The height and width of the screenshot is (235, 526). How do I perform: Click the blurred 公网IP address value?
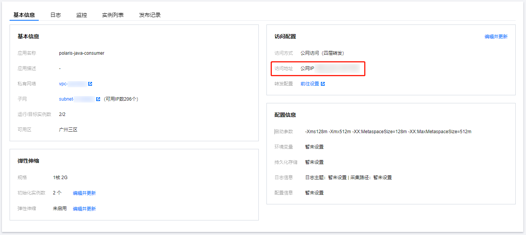337,69
